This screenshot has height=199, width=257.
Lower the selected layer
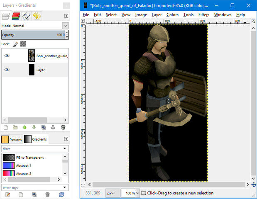click(34, 127)
